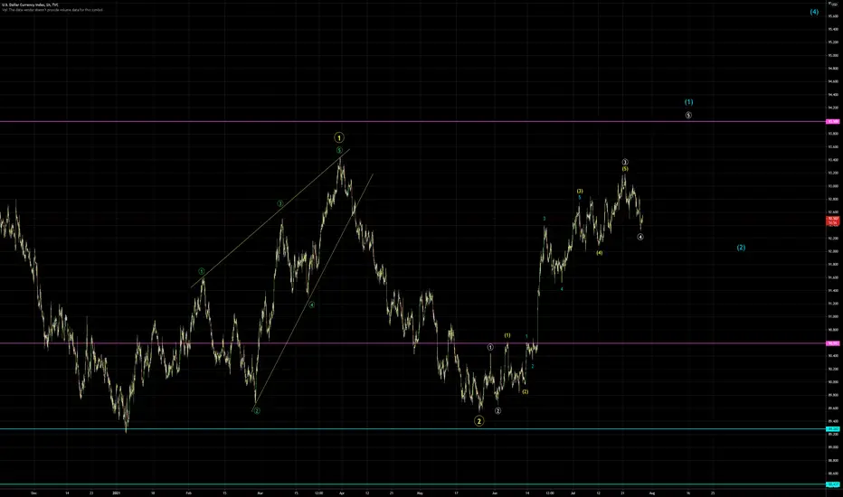
Task: Click the green circled 5 wave label
Action: click(339, 150)
